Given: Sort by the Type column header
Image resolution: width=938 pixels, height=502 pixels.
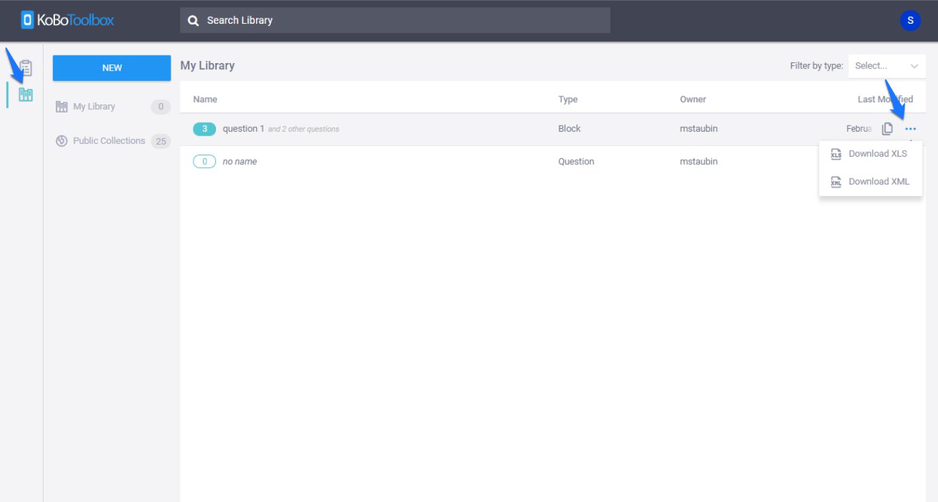Looking at the screenshot, I should (x=568, y=99).
